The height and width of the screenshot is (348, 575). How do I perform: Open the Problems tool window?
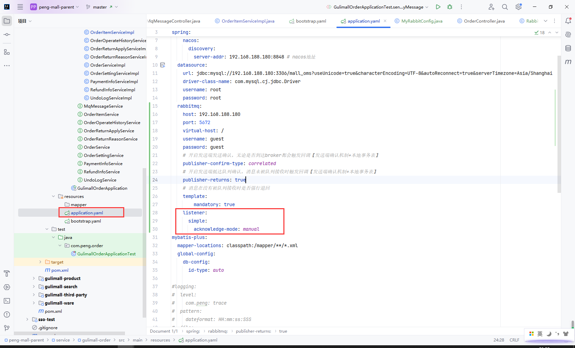click(7, 314)
